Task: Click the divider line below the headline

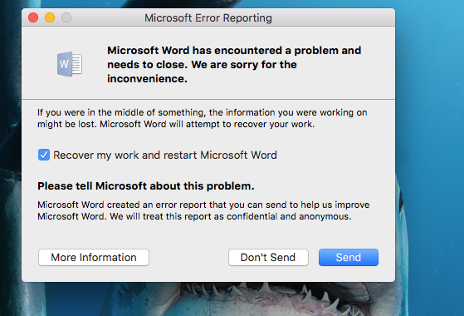Action: 208,99
